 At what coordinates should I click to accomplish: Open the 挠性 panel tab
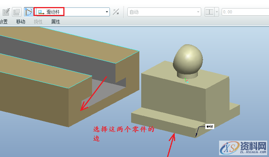click(38, 22)
